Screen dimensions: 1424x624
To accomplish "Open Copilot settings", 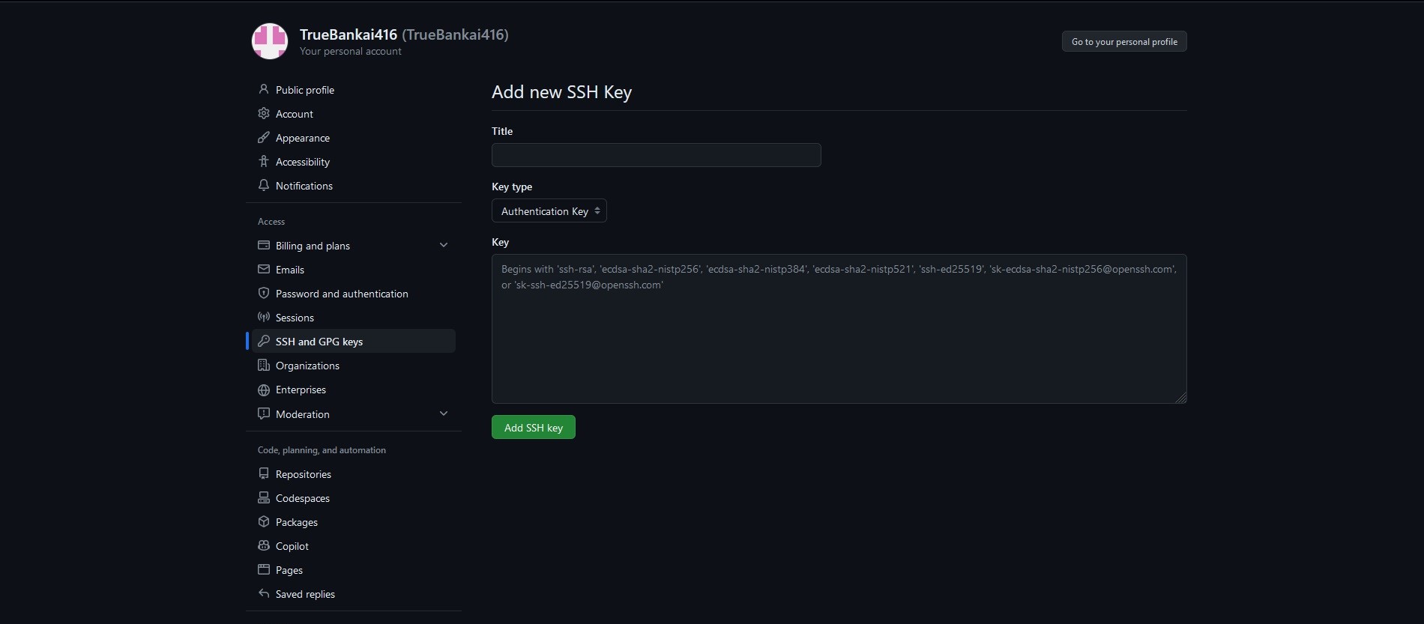I will click(x=354, y=545).
